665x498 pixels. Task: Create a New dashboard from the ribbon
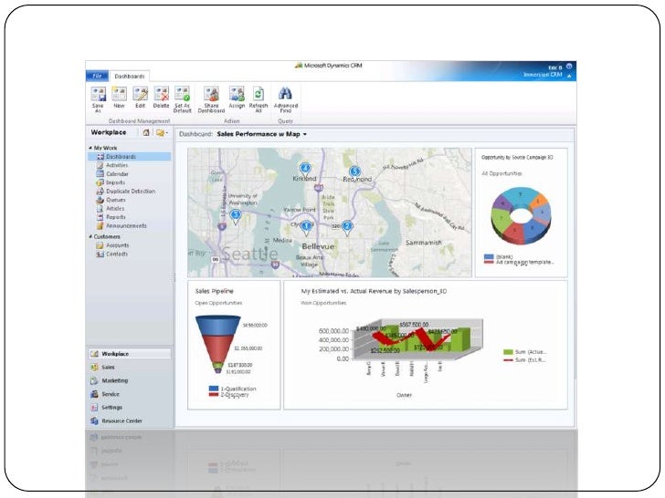click(x=119, y=98)
